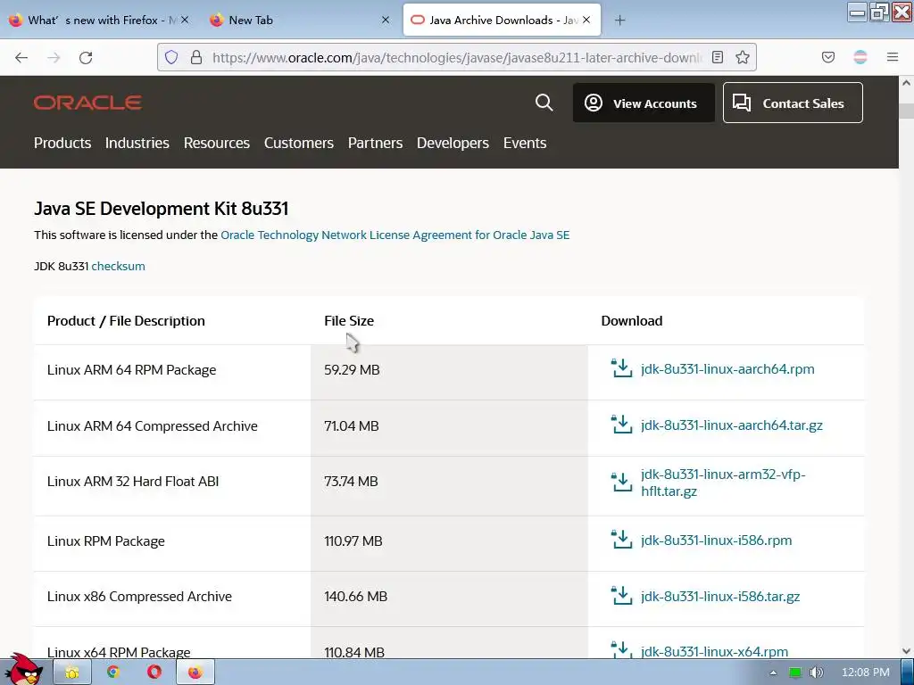Open the file manager taskbar icon
Viewport: 914px width, 685px height.
click(71, 673)
